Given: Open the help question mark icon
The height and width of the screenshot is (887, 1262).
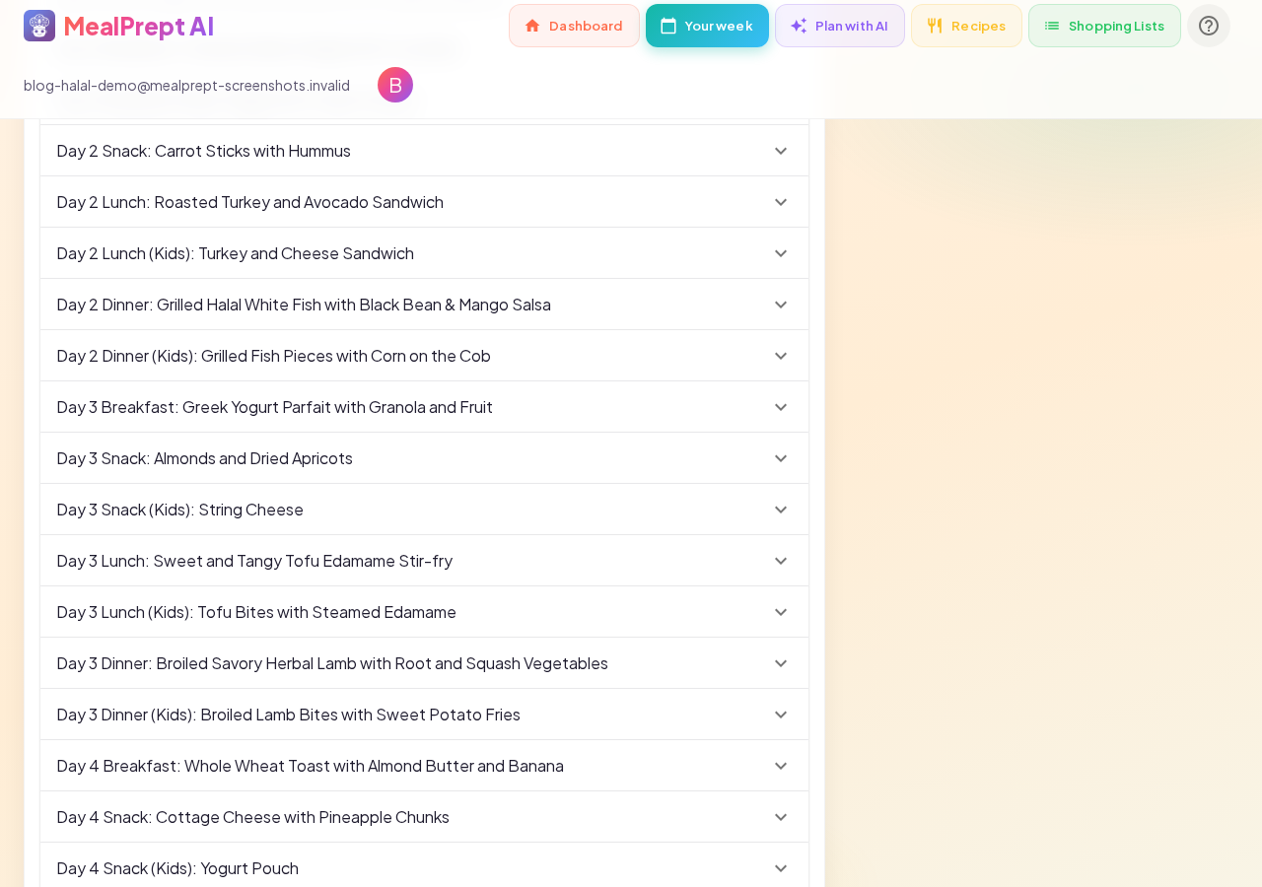Looking at the screenshot, I should 1209,26.
